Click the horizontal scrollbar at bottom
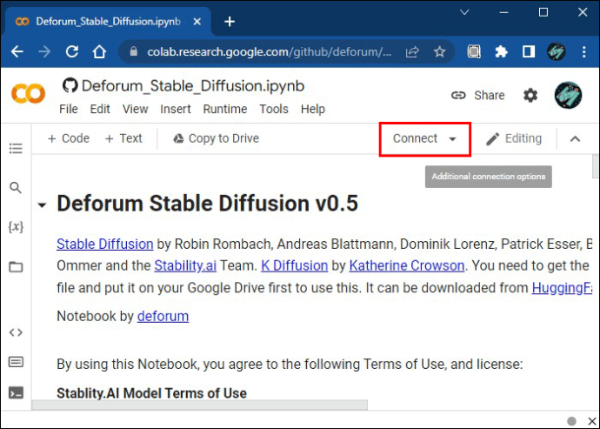The height and width of the screenshot is (429, 600). click(199, 405)
